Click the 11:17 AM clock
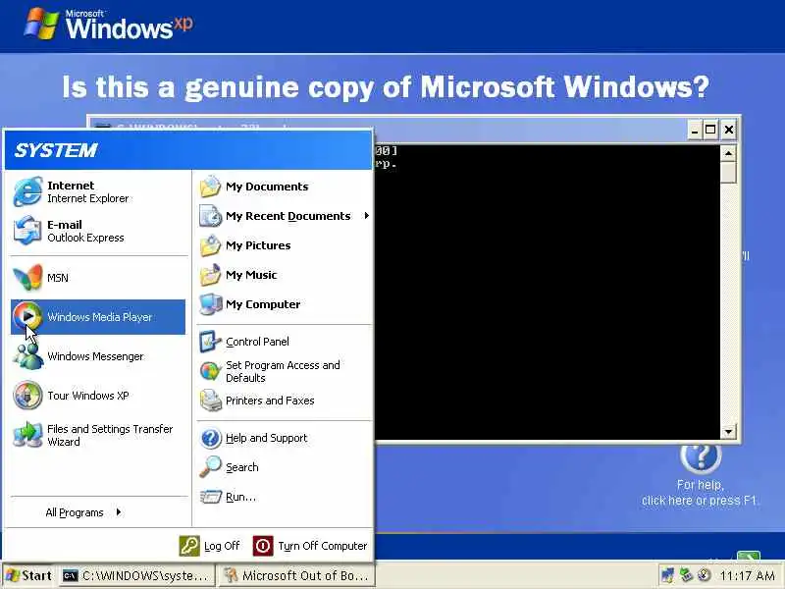Viewport: 785px width, 589px height. click(x=747, y=576)
